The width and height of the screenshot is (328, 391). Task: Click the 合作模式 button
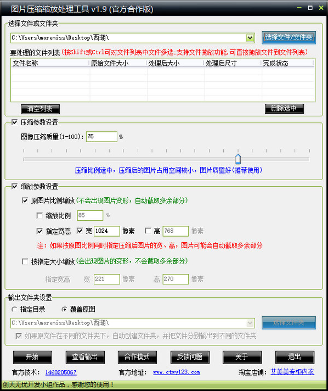(x=138, y=357)
